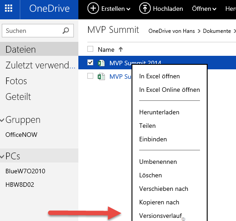Click OneDrive von Hans breadcrumb
This screenshot has height=221, width=236.
coord(172,31)
